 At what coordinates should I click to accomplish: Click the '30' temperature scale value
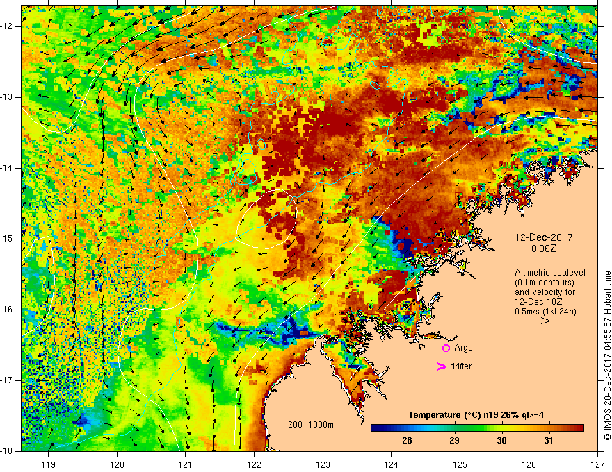pyautogui.click(x=501, y=441)
